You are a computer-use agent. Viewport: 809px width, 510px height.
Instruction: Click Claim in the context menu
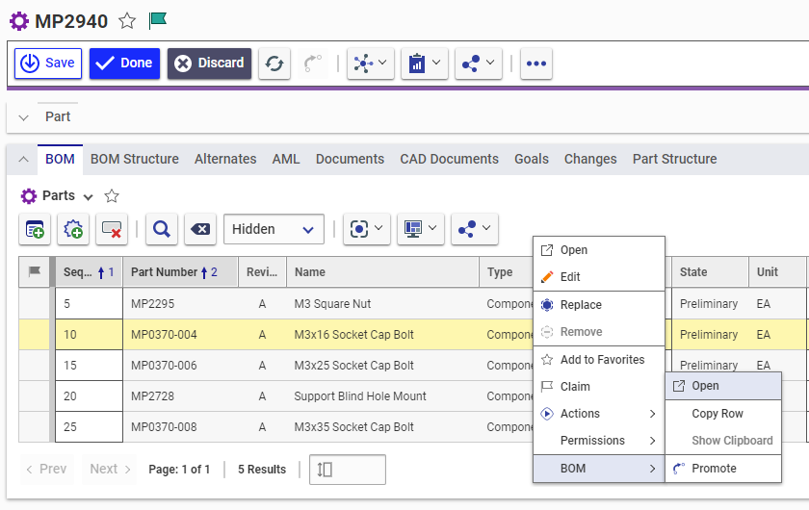[599, 386]
